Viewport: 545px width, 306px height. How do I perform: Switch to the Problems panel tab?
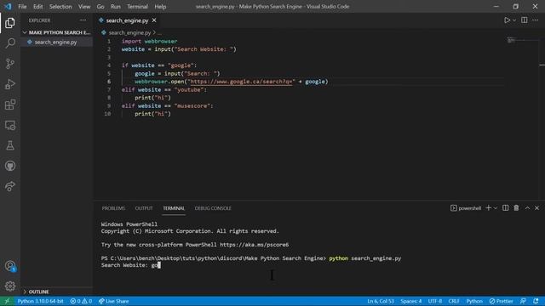(113, 208)
